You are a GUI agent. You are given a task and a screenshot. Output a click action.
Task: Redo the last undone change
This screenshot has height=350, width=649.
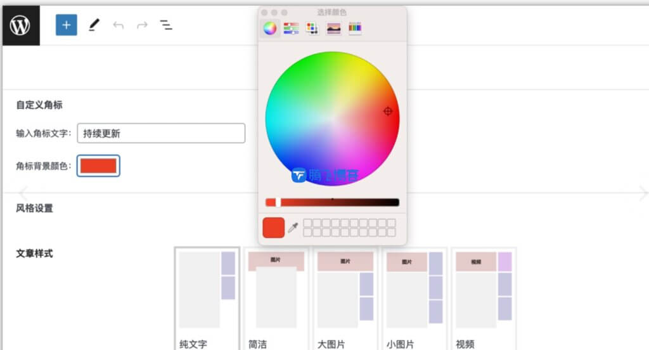(x=142, y=25)
